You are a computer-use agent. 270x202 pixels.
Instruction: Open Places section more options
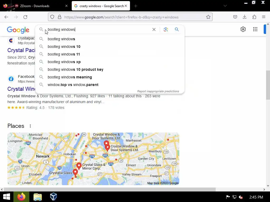pos(30,126)
